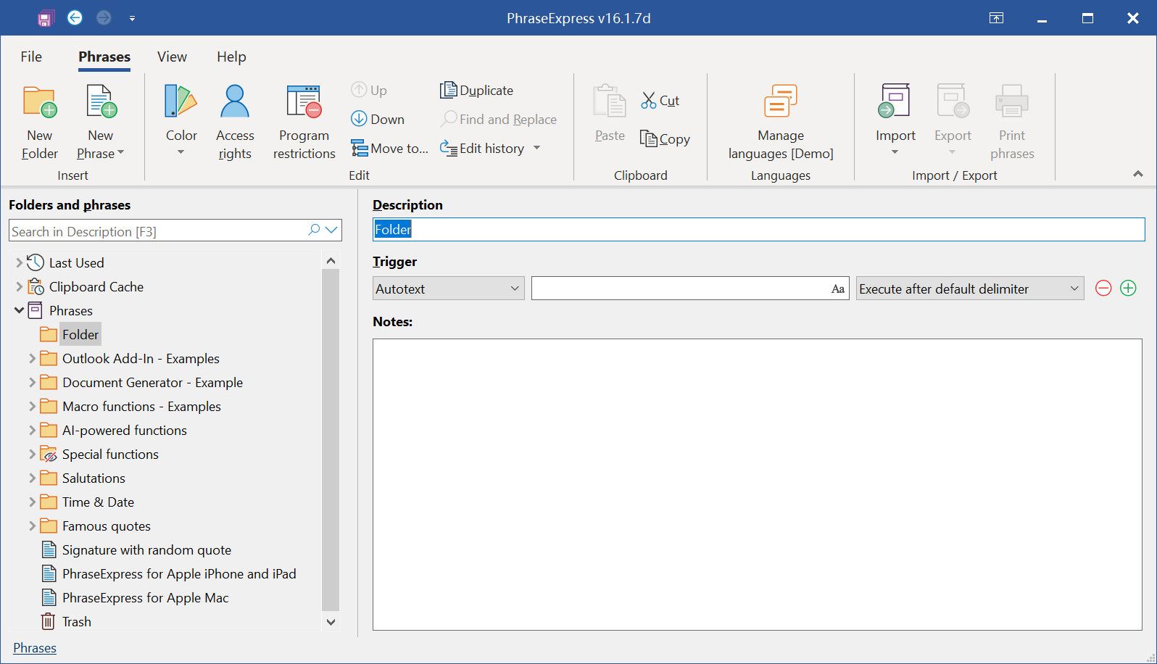Click the Import icon
Screen dimensions: 1157x664
895,101
